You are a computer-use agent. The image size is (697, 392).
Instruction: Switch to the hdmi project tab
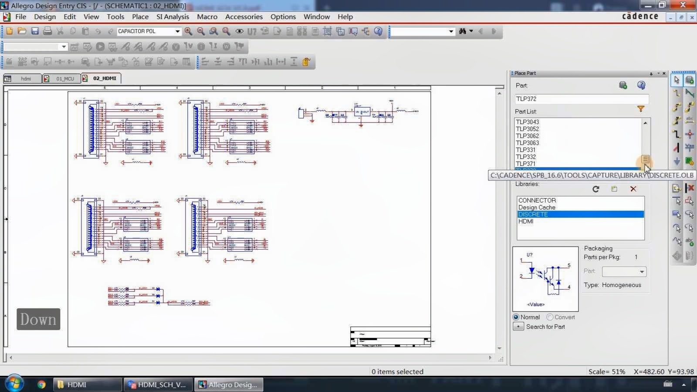click(22, 78)
